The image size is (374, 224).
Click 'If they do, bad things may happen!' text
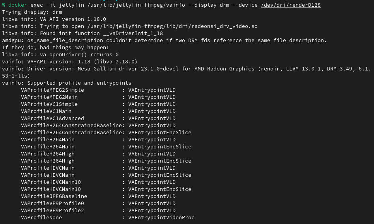coord(55,48)
